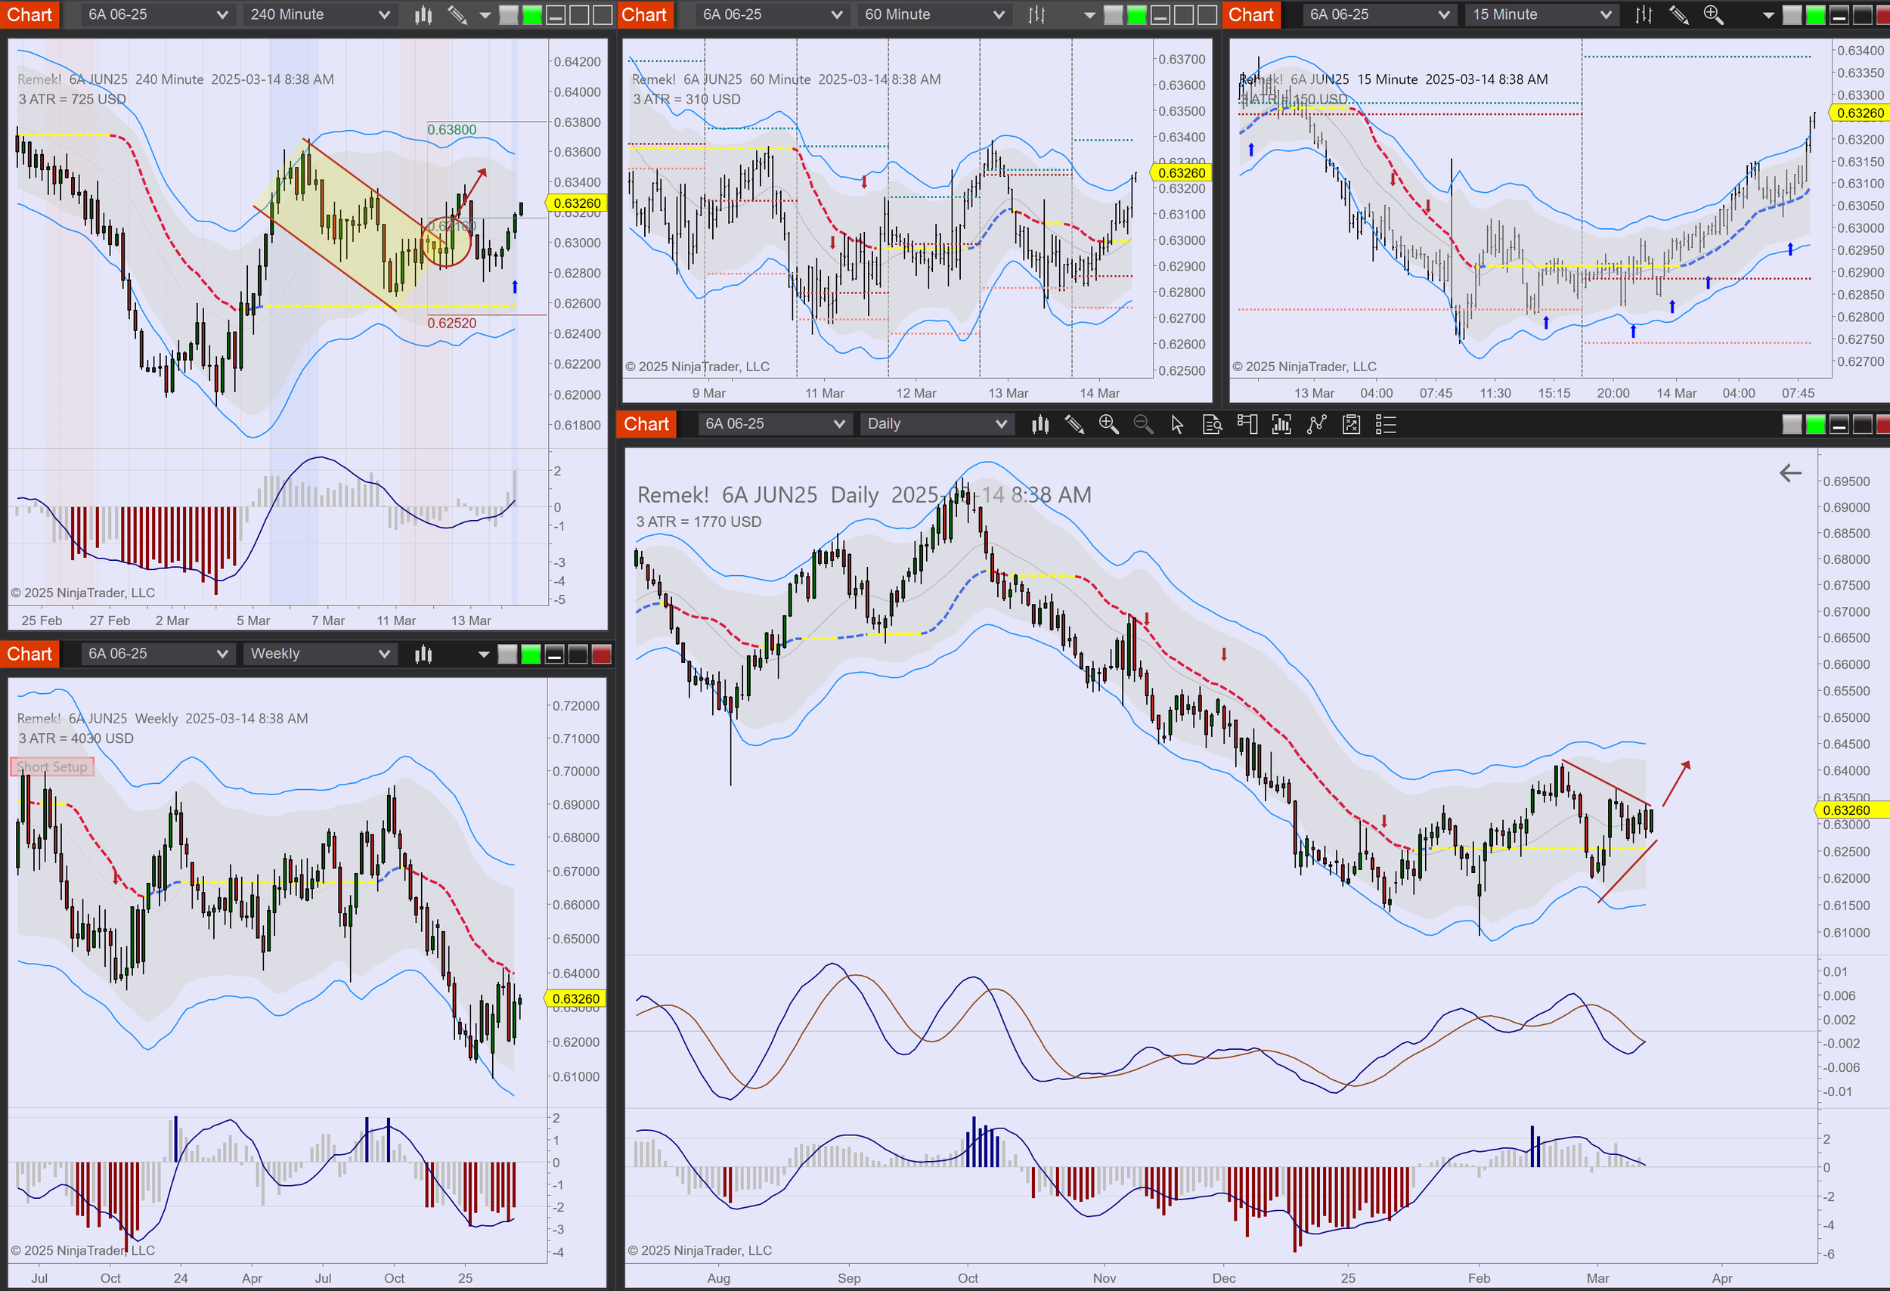Click zoom out magnifier in Daily chart toolbar
The width and height of the screenshot is (1890, 1291).
(1142, 424)
